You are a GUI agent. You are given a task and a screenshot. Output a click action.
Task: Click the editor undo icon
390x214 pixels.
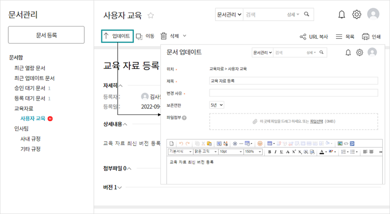pos(181,144)
